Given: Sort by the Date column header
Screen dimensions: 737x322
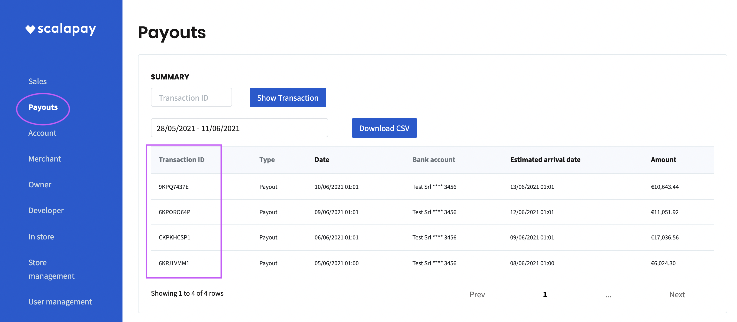Looking at the screenshot, I should click(321, 160).
